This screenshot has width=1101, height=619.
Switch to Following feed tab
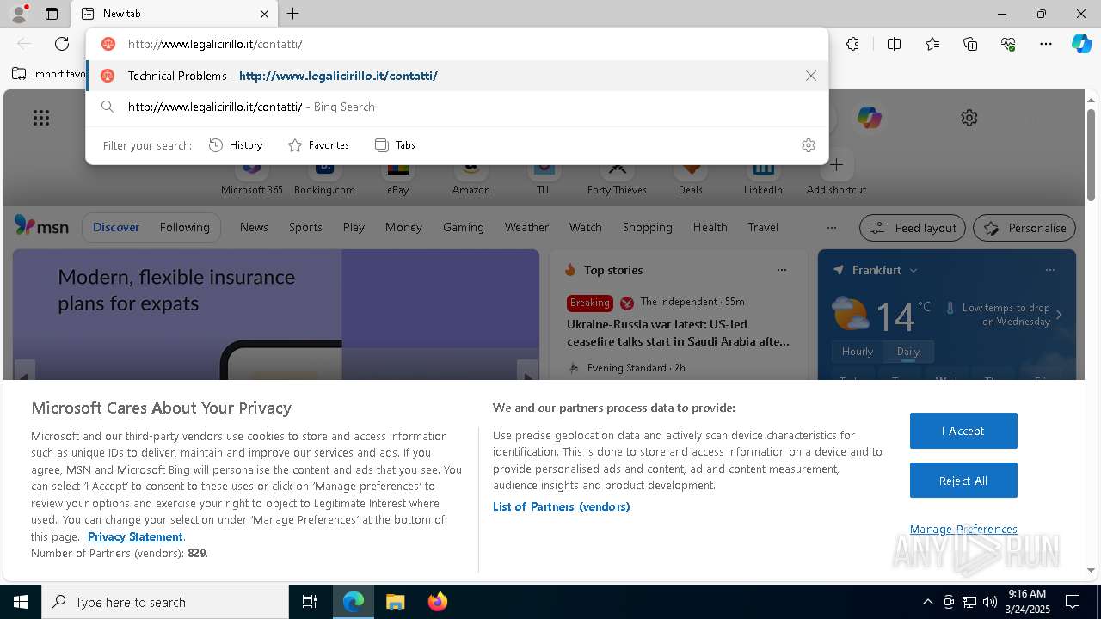[x=184, y=227]
